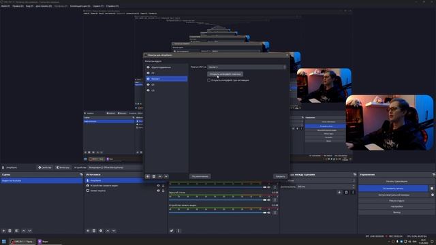Toggle visibility of selected Nectar 3 filter

tap(148, 79)
